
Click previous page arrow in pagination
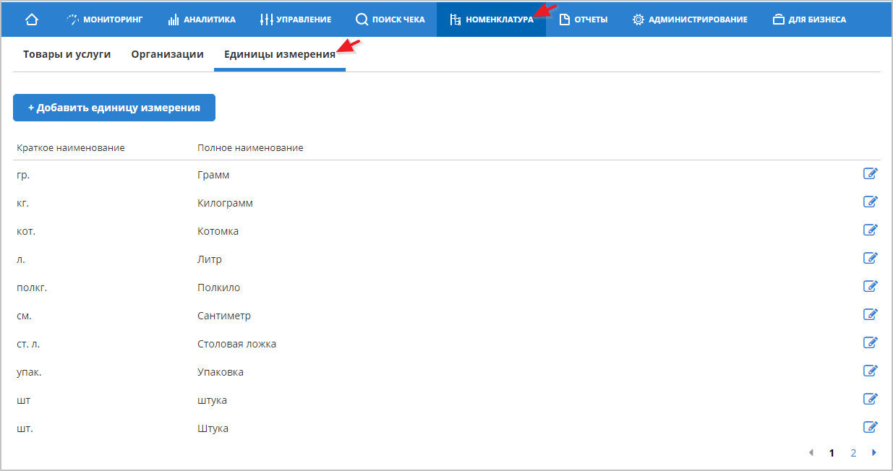click(811, 453)
